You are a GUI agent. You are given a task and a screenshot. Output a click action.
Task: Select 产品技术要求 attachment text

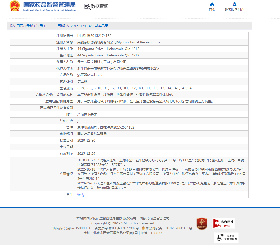pyautogui.click(x=87, y=114)
